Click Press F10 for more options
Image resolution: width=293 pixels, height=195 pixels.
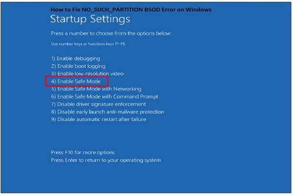pyautogui.click(x=83, y=153)
